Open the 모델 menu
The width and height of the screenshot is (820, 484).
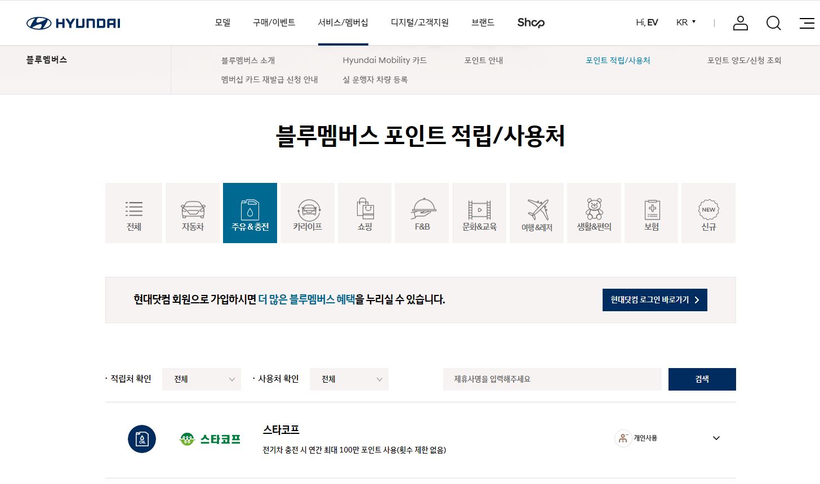tap(222, 23)
